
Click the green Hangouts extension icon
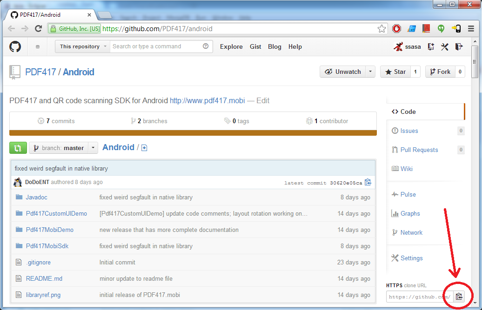click(x=441, y=28)
